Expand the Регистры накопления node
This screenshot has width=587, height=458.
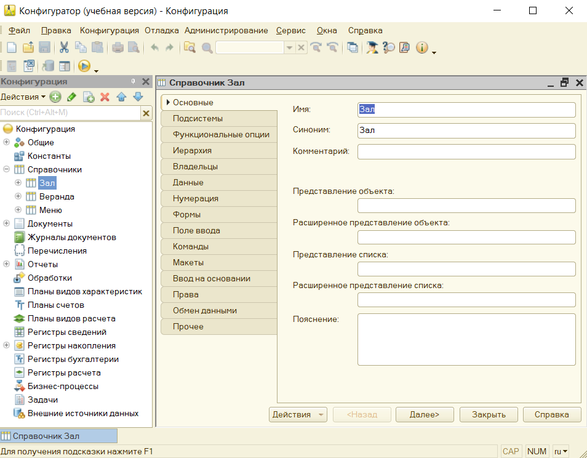click(x=7, y=345)
